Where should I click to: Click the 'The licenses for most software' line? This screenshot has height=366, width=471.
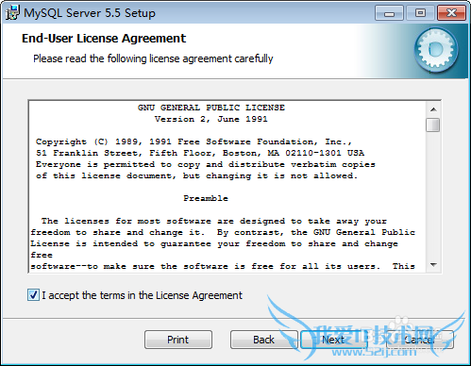coord(214,221)
